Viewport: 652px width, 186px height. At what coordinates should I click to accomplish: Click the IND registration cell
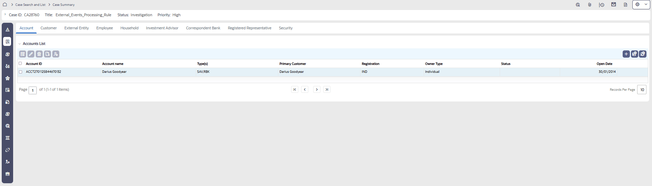pyautogui.click(x=364, y=72)
